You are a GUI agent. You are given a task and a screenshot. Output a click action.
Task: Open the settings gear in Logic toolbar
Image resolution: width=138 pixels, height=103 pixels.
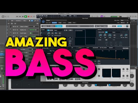pyautogui.click(x=3, y=17)
